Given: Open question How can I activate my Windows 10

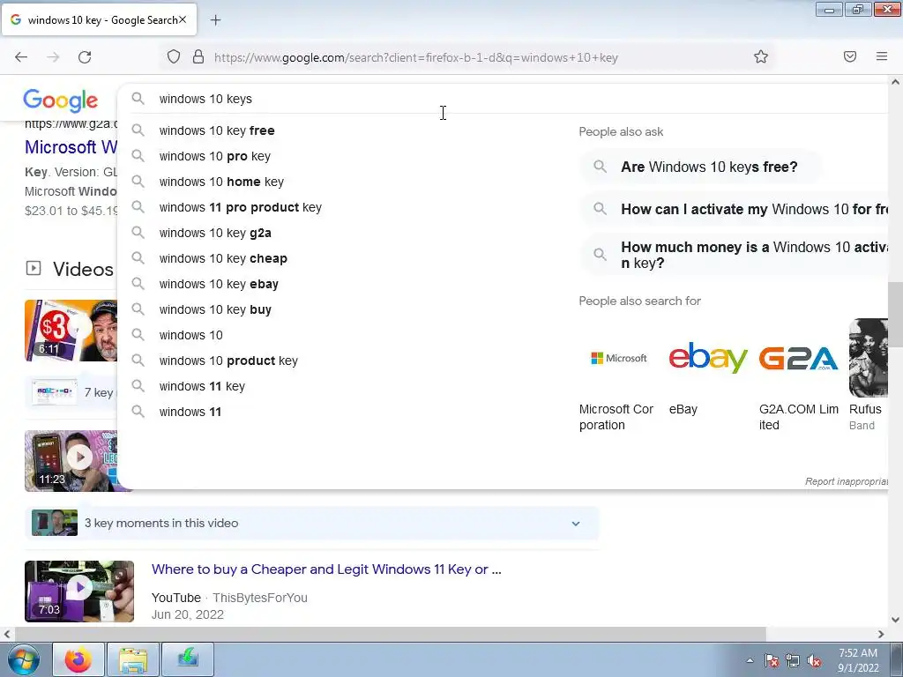Looking at the screenshot, I should [735, 209].
